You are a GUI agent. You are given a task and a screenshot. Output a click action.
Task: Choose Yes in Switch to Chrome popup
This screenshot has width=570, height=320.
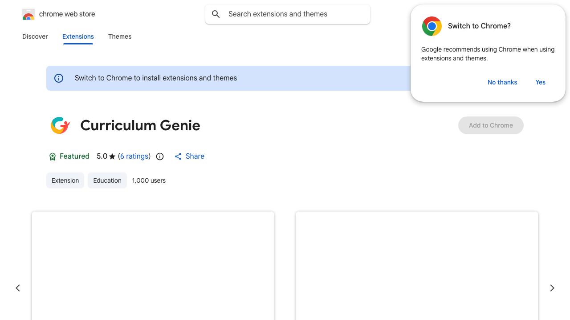coord(541,82)
